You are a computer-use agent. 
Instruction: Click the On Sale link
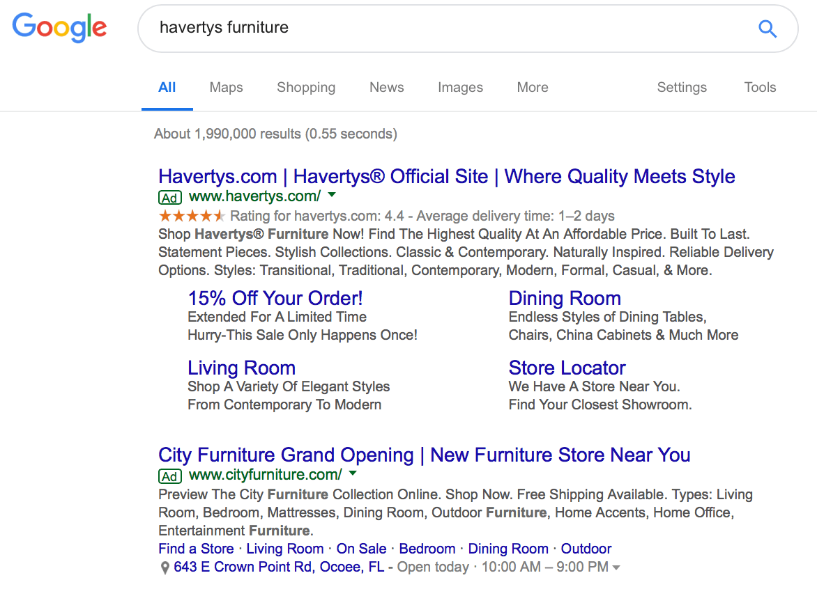point(362,549)
